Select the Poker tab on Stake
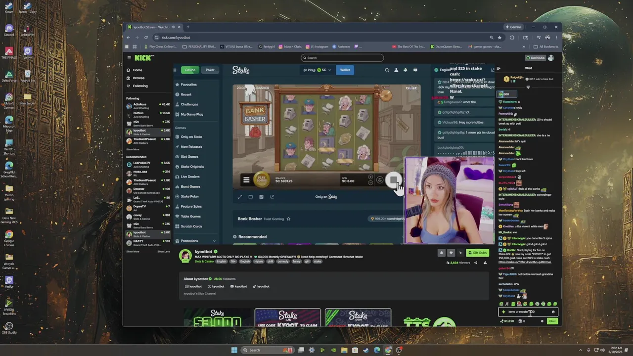633x356 pixels. pos(210,70)
